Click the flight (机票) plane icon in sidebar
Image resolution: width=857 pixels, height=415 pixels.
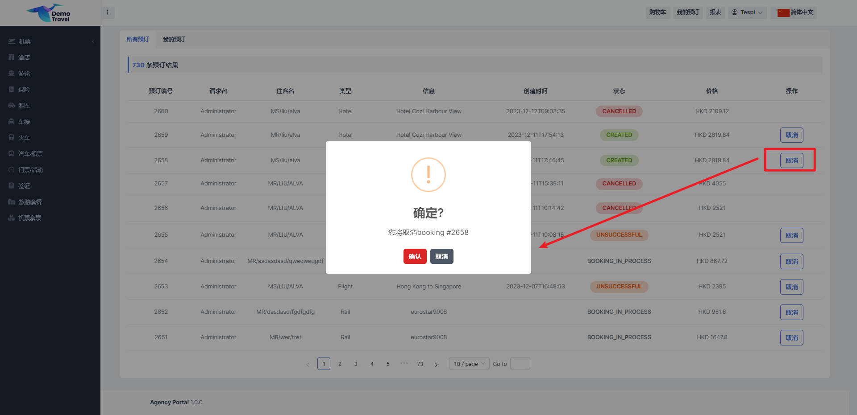12,41
